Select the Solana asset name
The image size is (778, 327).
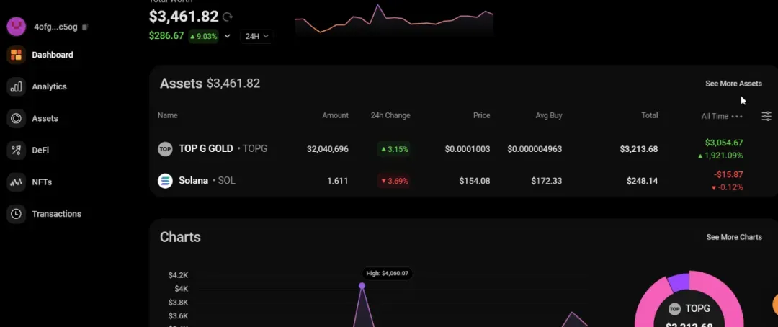[194, 180]
